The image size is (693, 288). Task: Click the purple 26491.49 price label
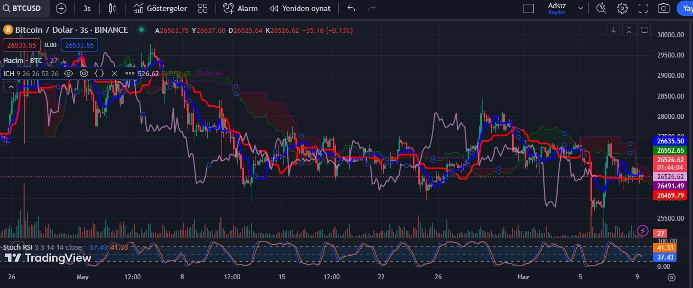671,186
